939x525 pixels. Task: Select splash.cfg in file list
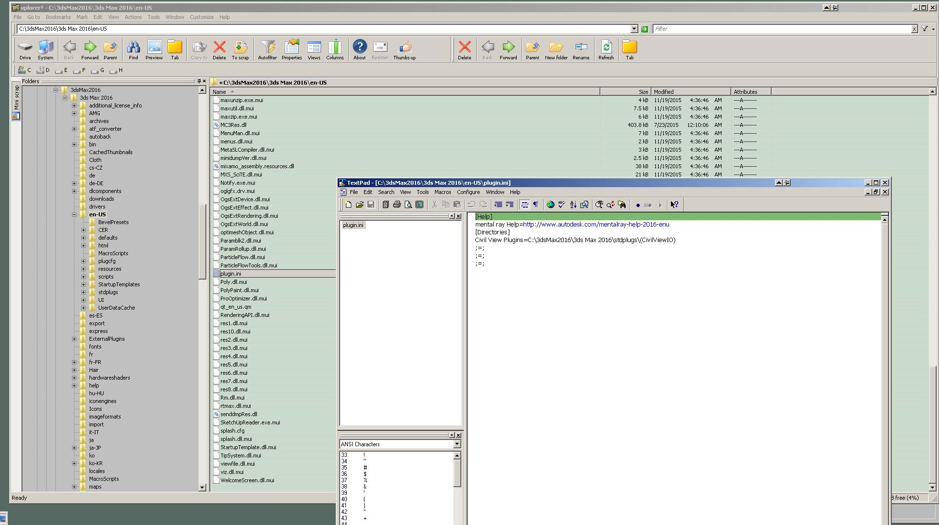[x=232, y=431]
